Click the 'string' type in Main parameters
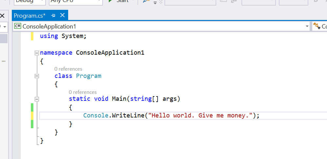Viewport: 327px width, 159px height. tap(141, 99)
